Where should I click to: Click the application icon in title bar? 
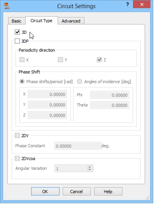click(7, 6)
